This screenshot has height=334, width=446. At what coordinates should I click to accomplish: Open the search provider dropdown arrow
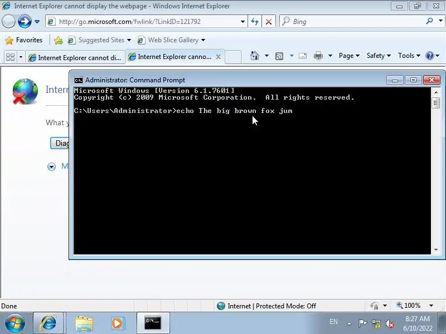[x=440, y=21]
